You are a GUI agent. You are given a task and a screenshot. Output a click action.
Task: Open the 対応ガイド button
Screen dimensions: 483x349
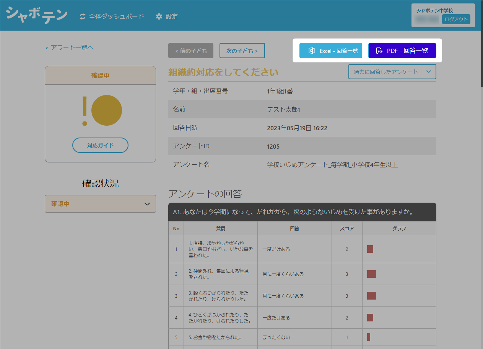tap(100, 145)
